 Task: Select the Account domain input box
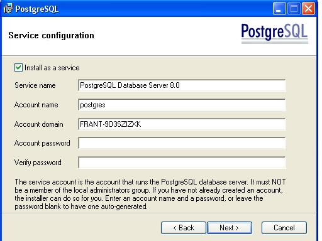coord(182,124)
